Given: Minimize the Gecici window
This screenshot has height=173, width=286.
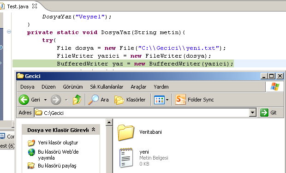Looking at the screenshot, I should (x=264, y=76).
